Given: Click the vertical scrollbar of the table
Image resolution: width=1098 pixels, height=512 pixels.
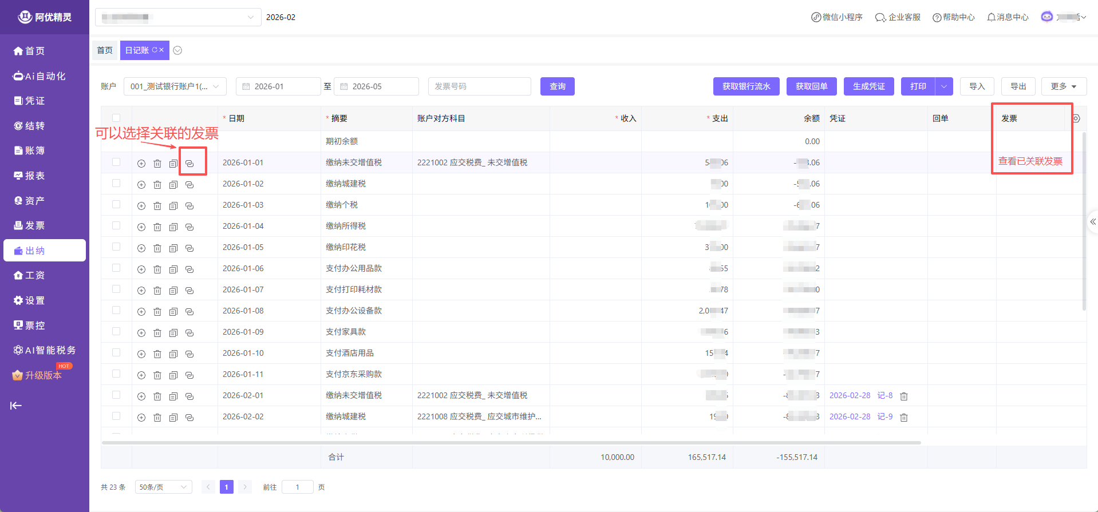Looking at the screenshot, I should click(x=1084, y=221).
